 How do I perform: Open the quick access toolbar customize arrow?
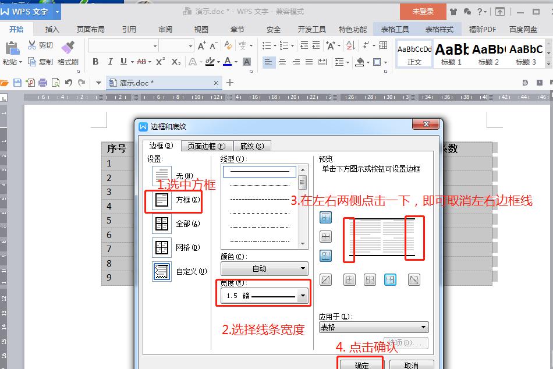[x=99, y=83]
